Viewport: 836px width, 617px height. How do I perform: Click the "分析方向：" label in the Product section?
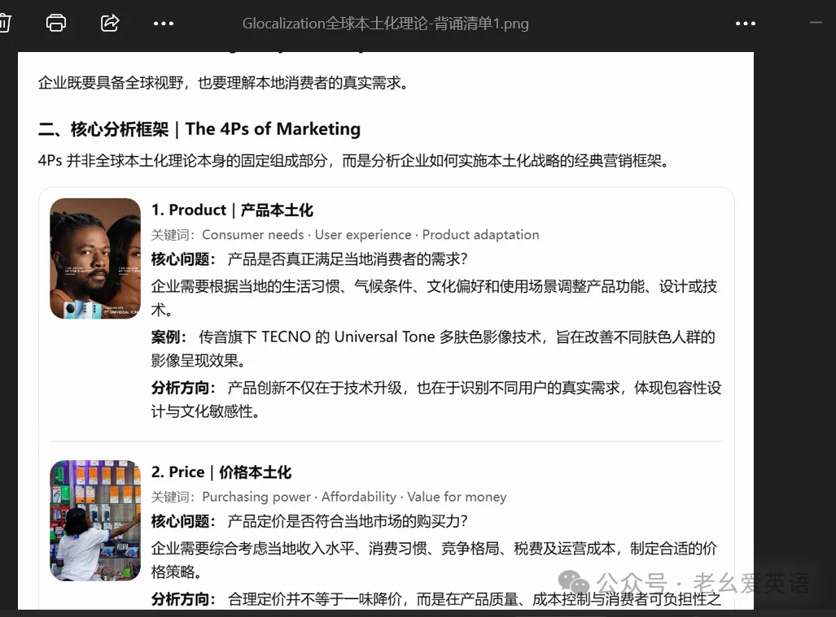pyautogui.click(x=183, y=388)
